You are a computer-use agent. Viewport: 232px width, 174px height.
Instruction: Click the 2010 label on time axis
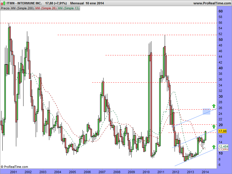(146, 172)
